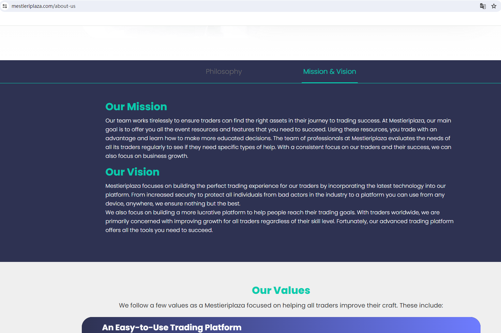Click the line beginning 'all its traders regularly'
The height and width of the screenshot is (333, 501).
tap(278, 147)
